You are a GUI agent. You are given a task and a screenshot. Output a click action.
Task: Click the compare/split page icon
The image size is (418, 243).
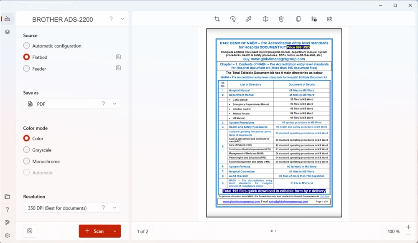pyautogui.click(x=265, y=19)
